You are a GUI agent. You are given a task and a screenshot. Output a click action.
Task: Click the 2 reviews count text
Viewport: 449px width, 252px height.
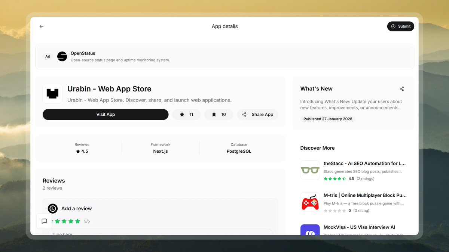52,188
